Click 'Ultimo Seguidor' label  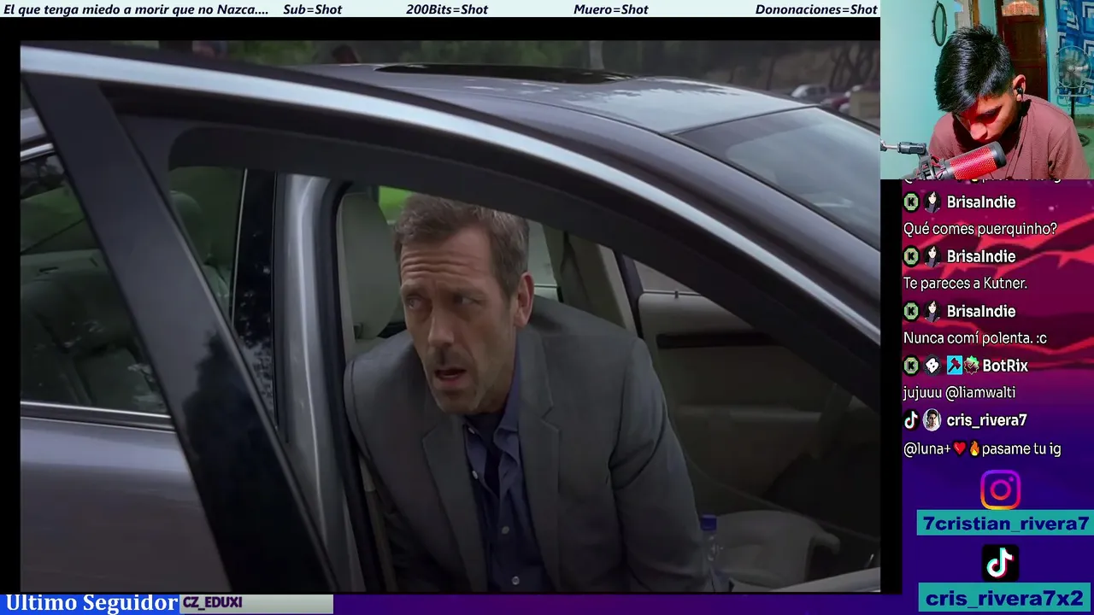[x=91, y=603]
